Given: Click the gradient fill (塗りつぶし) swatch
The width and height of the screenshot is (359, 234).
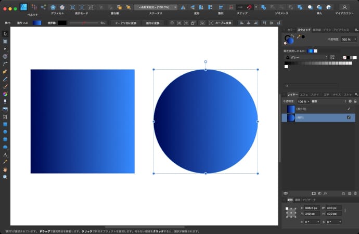Looking at the screenshot, I should click(x=37, y=23).
